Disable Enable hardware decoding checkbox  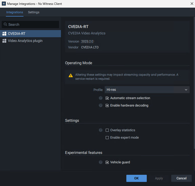(107, 105)
